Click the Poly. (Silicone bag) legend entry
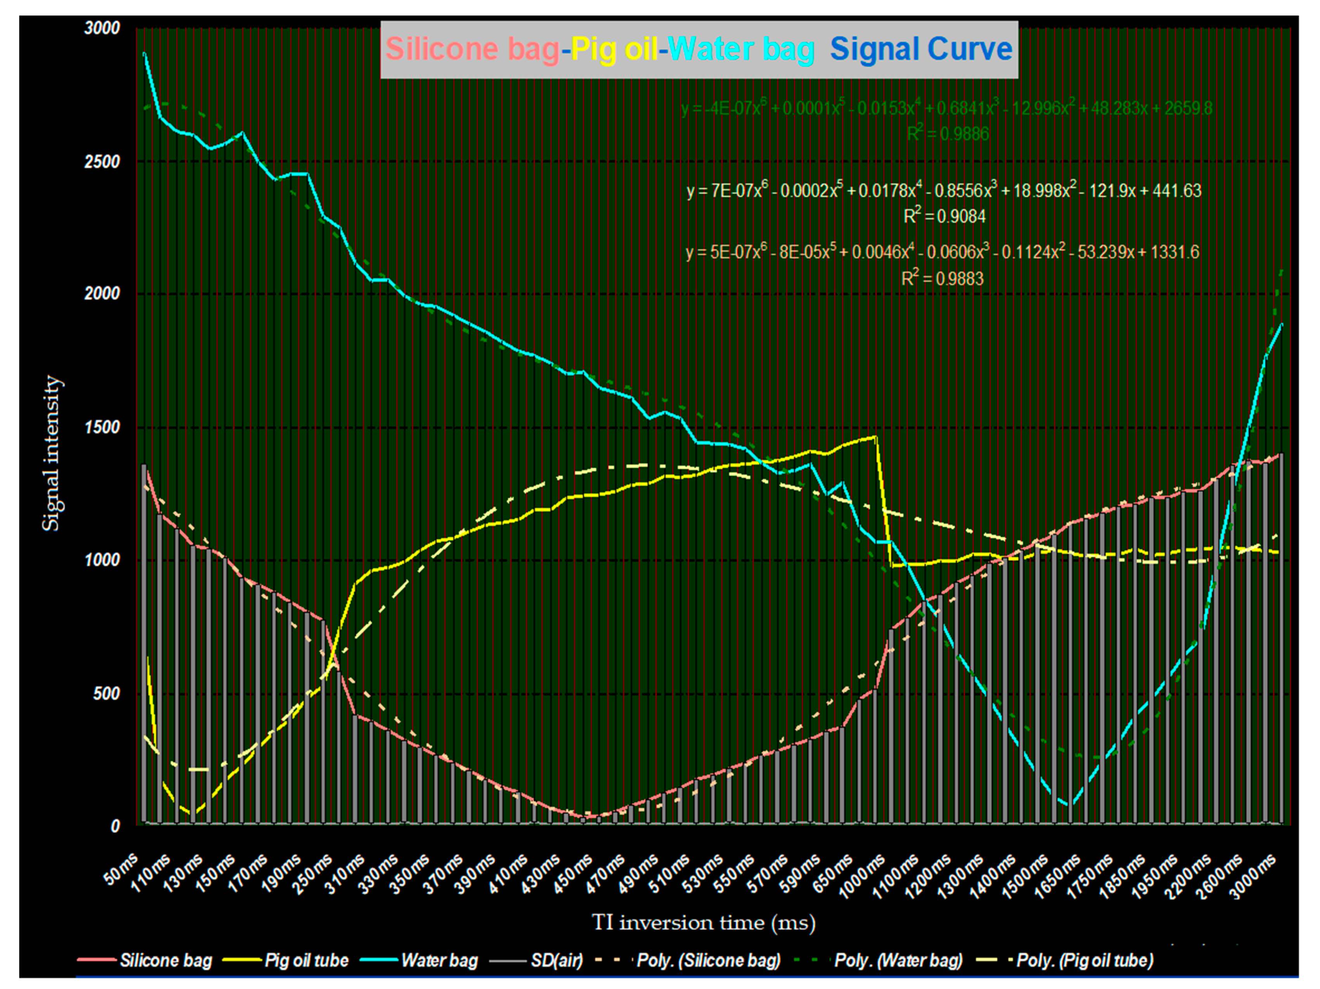 pos(709,960)
